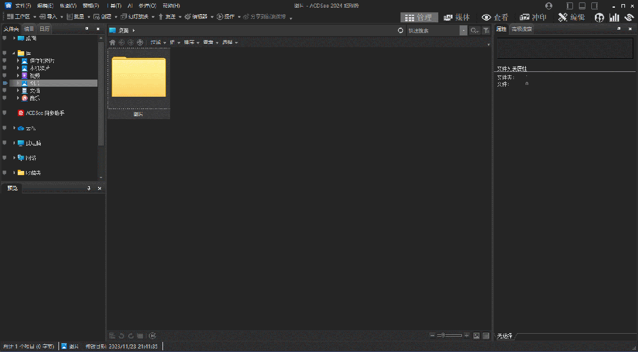The image size is (638, 352).
Task: Open the People mode face icon
Action: (x=599, y=18)
